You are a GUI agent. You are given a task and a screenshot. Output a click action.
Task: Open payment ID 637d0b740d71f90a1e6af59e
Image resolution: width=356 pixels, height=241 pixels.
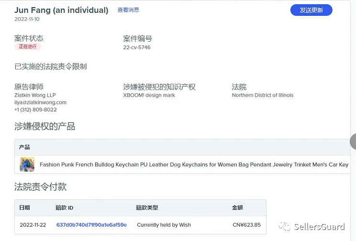pos(91,225)
